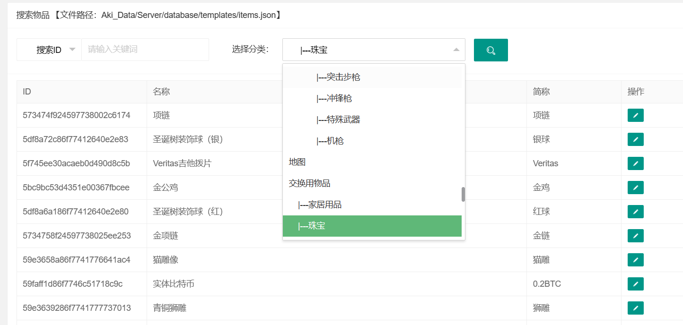Click the green search magnifier button

[490, 50]
